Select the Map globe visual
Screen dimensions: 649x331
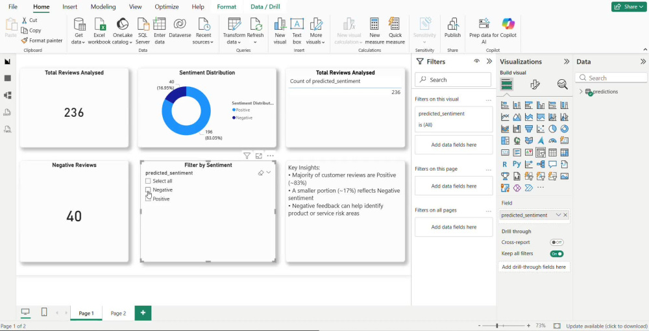[517, 141]
